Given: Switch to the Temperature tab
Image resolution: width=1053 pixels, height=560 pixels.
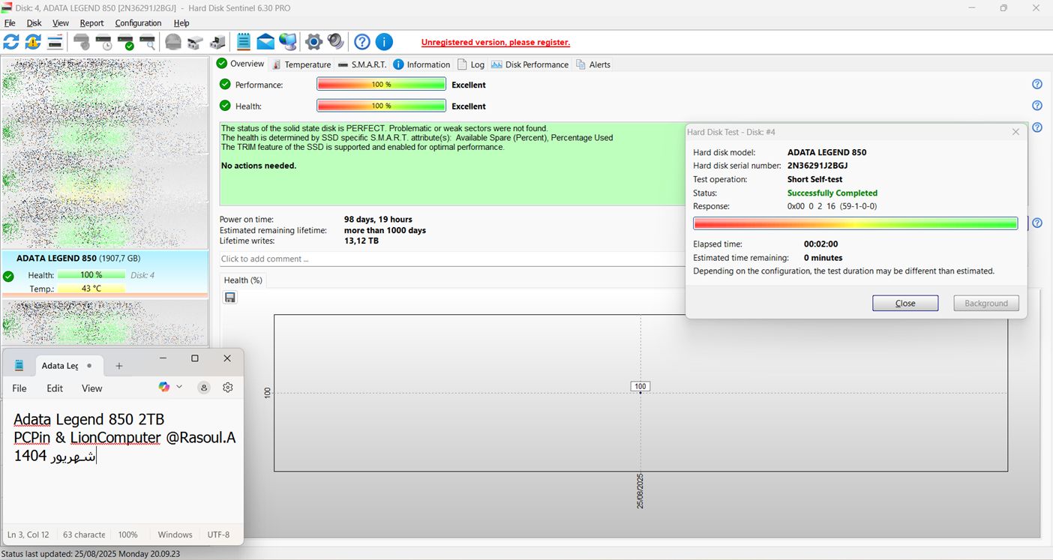Looking at the screenshot, I should 301,64.
